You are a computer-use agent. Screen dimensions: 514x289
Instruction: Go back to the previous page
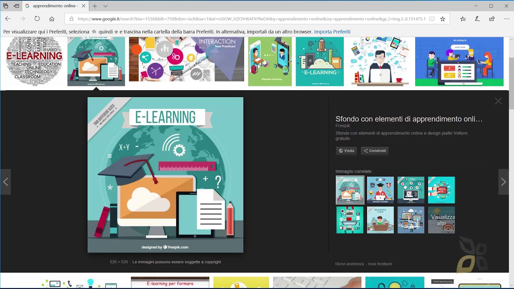[x=8, y=19]
